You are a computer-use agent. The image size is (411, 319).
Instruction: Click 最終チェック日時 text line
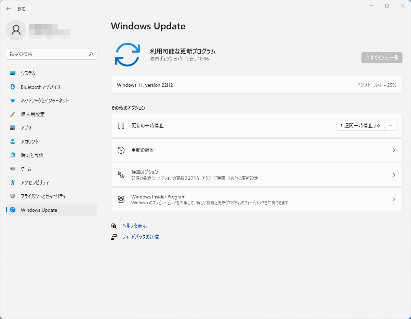[180, 59]
